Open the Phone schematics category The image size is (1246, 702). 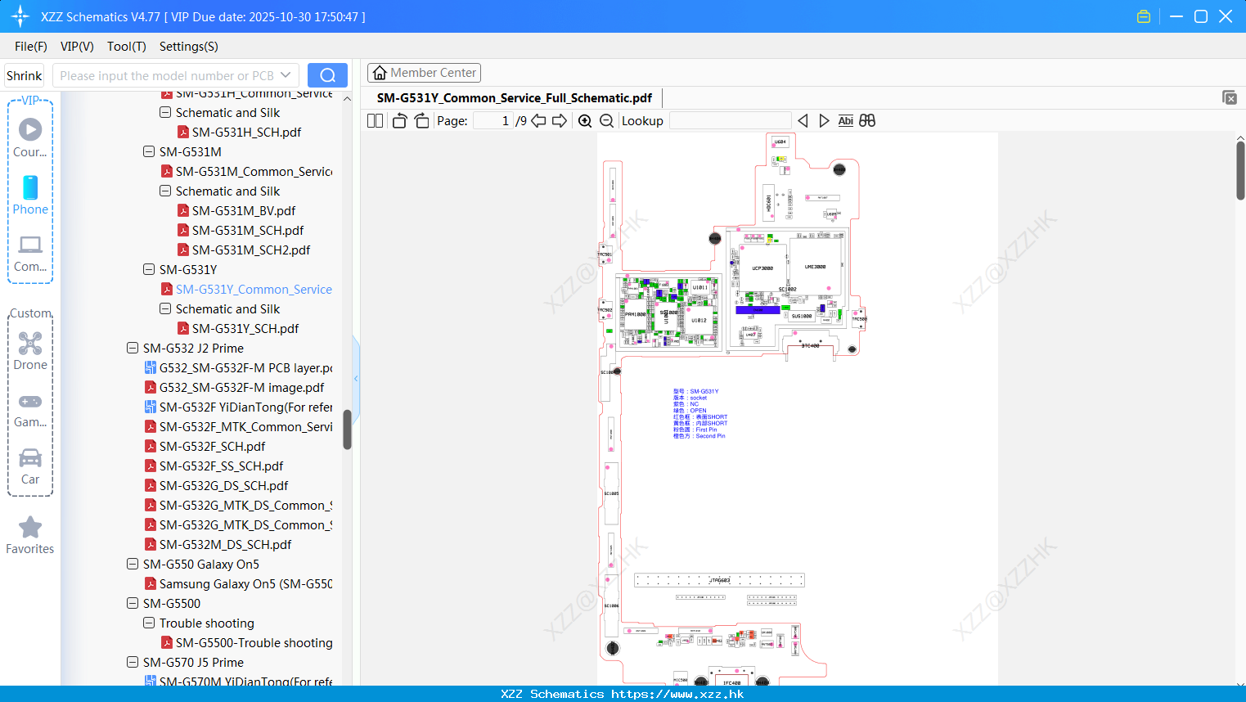[30, 195]
